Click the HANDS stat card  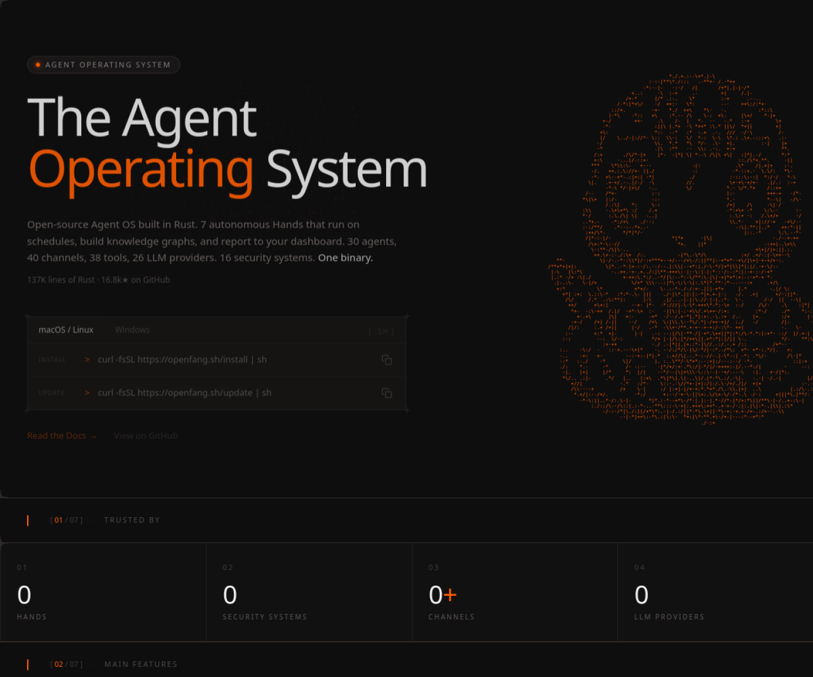tap(103, 592)
